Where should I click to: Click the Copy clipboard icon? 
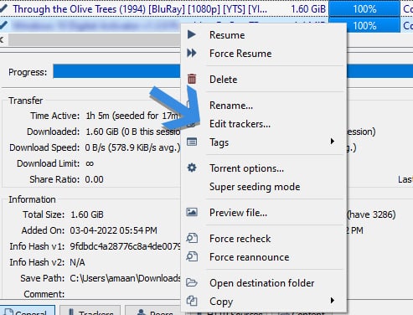[x=192, y=301]
